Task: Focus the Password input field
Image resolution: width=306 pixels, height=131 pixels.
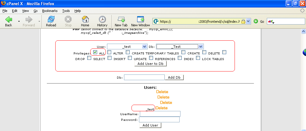Action: point(159,119)
